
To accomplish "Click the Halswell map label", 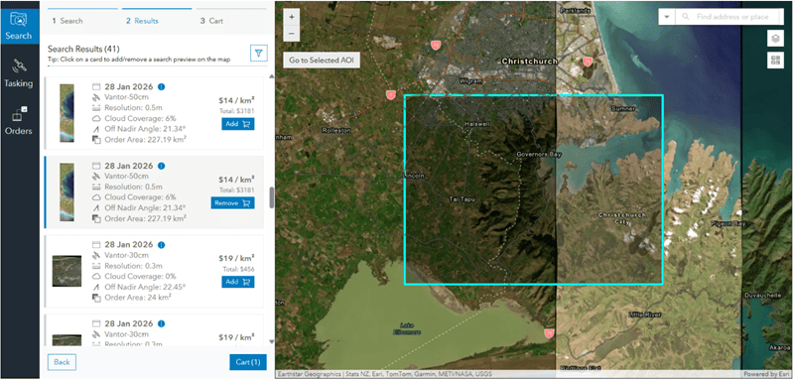I will pos(476,124).
